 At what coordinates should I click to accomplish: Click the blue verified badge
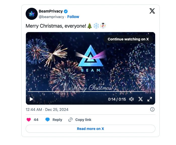tap(66, 11)
